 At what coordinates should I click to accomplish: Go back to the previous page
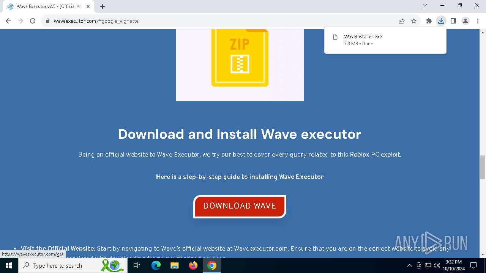8,21
